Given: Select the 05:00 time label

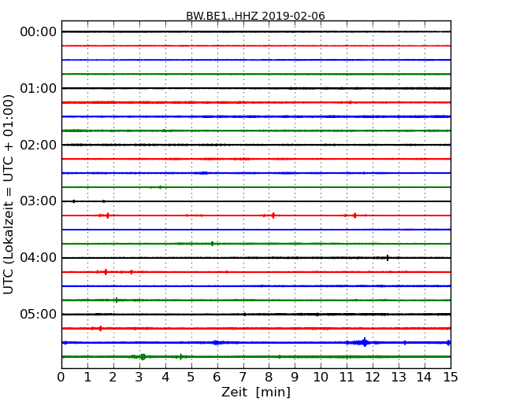Looking at the screenshot, I should (39, 314).
